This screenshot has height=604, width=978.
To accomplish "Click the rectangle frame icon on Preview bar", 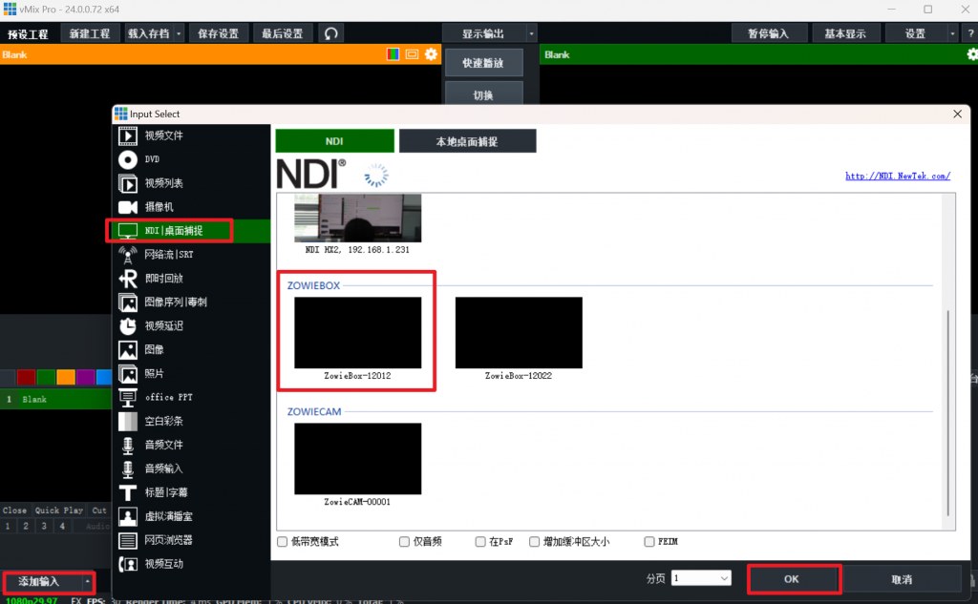I will (x=412, y=54).
